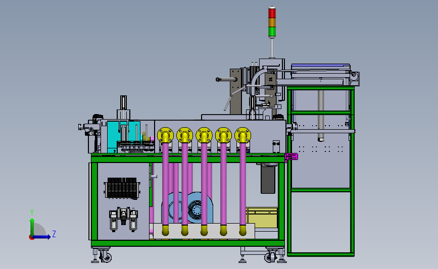
Task: Select the green segment of the signal tower light
Action: [272, 32]
